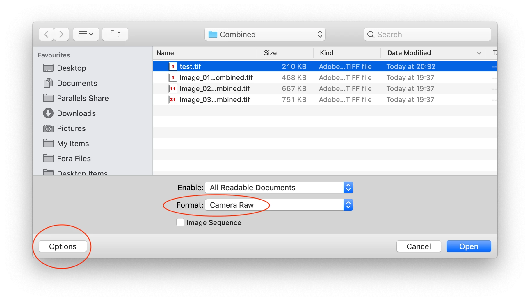Image resolution: width=530 pixels, height=301 pixels.
Task: Select the Image_01...ombined.tif file
Action: coord(325,77)
